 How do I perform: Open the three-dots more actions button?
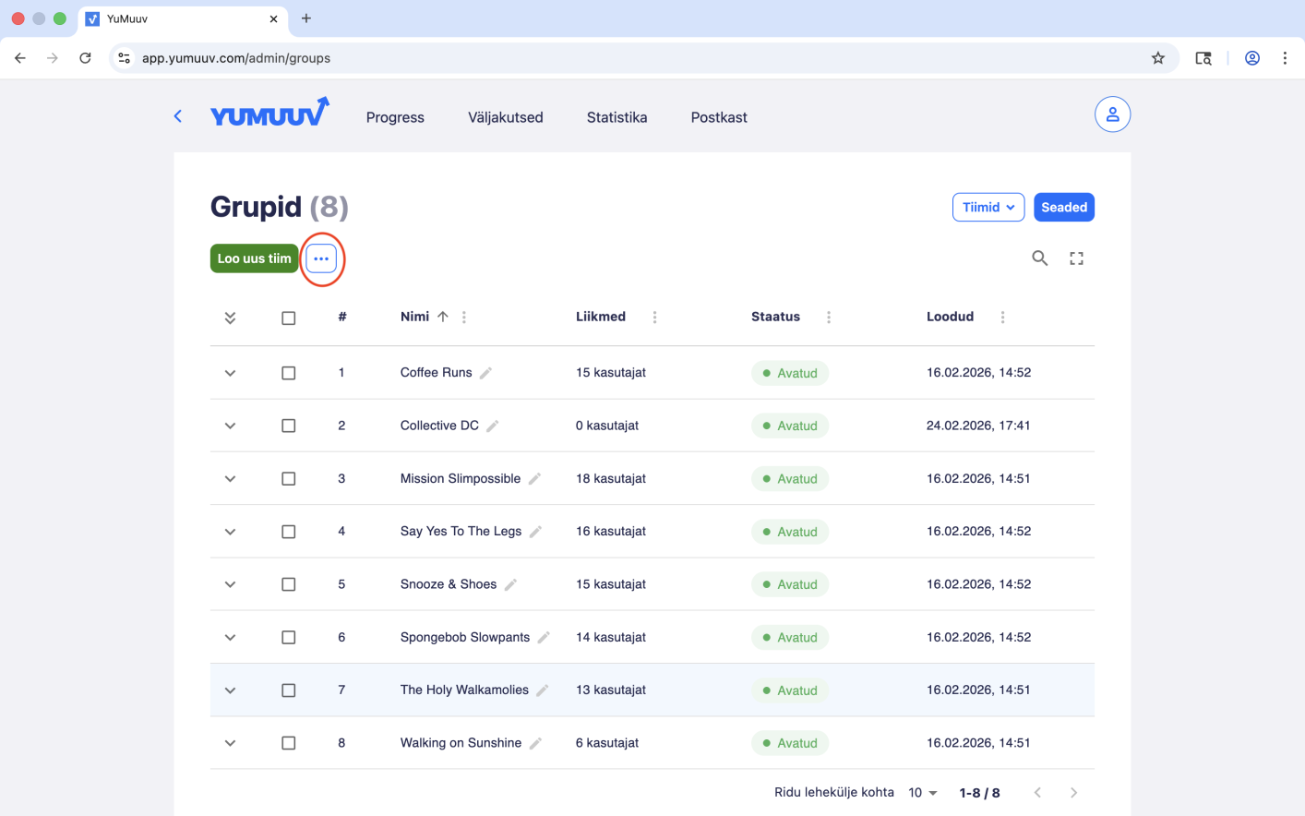321,258
